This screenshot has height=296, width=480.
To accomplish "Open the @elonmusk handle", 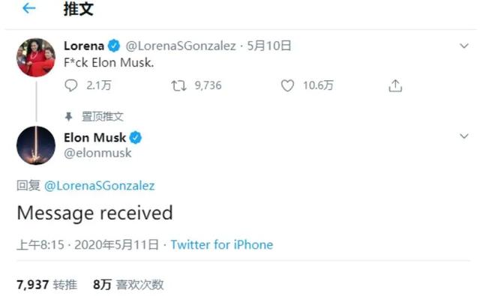I will (97, 153).
